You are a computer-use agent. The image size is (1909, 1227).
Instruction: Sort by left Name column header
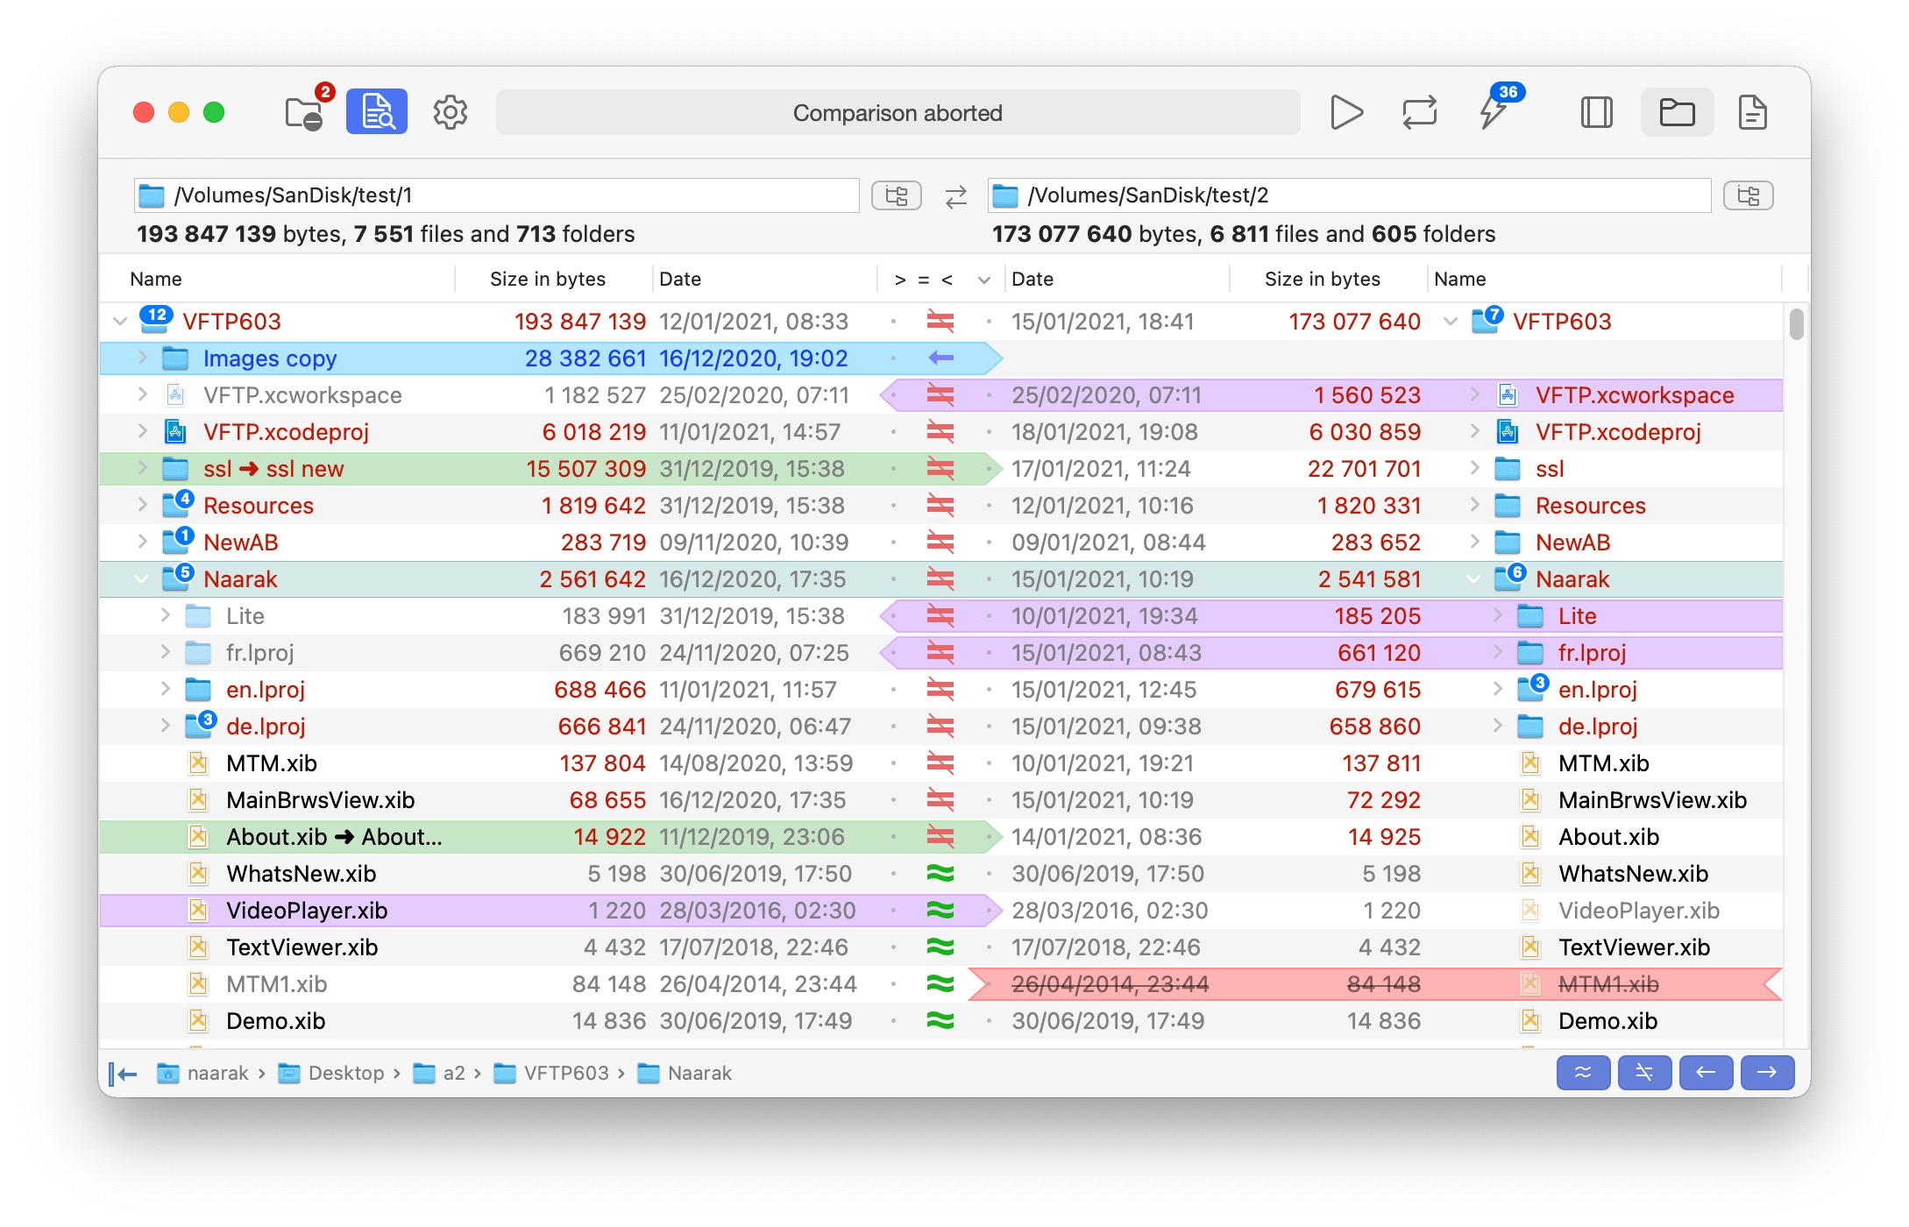156,279
